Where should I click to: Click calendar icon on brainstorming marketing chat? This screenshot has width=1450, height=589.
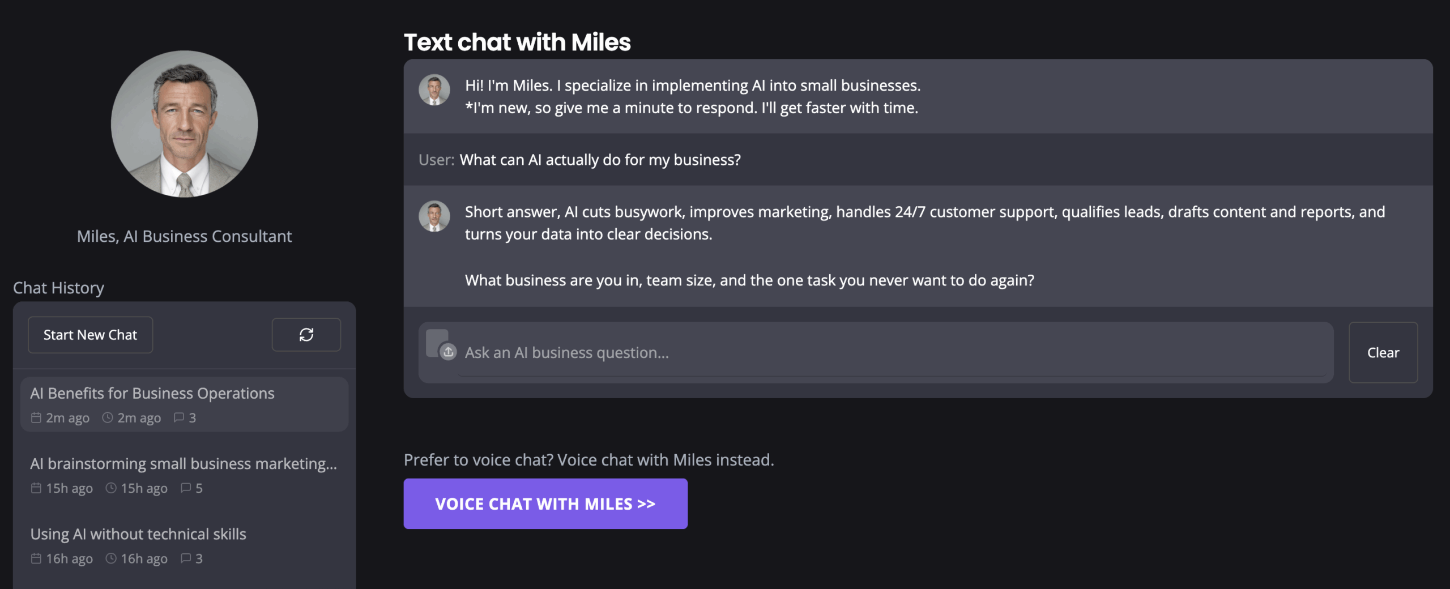click(36, 488)
